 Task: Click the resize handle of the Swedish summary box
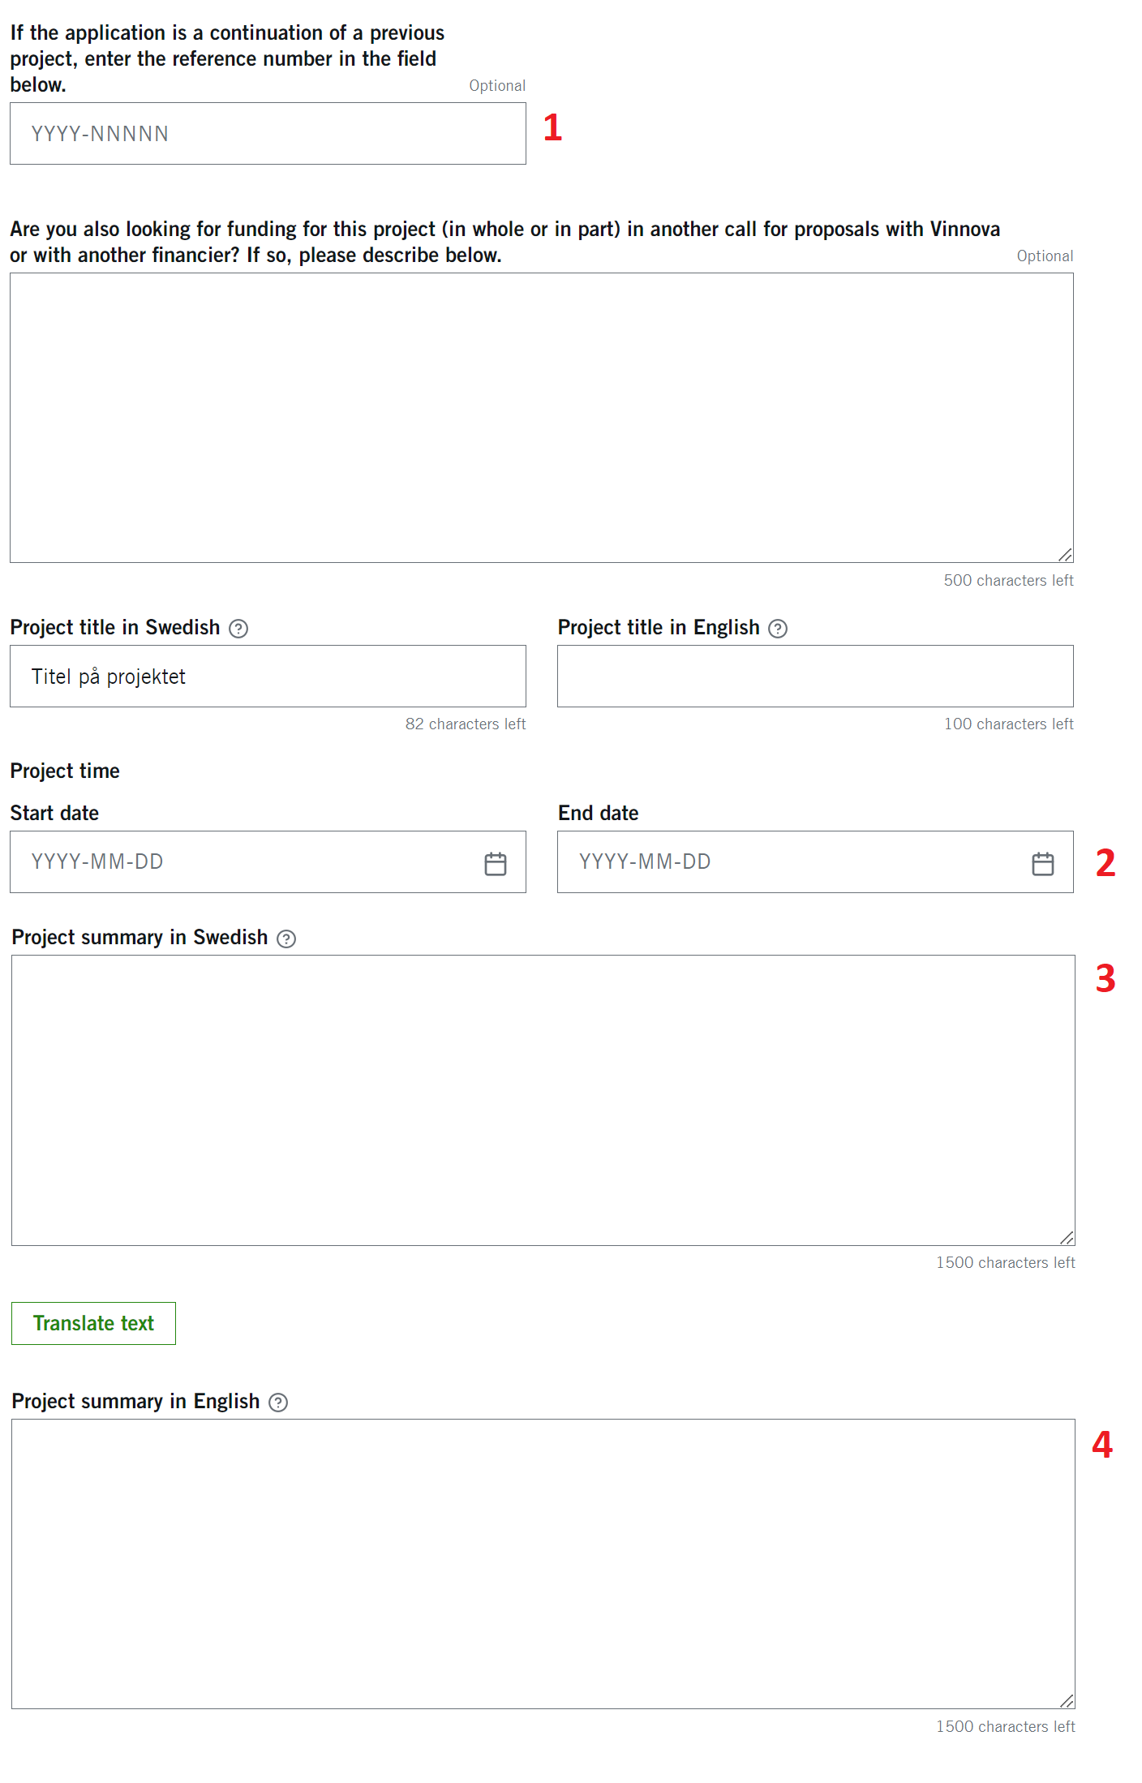point(1066,1237)
